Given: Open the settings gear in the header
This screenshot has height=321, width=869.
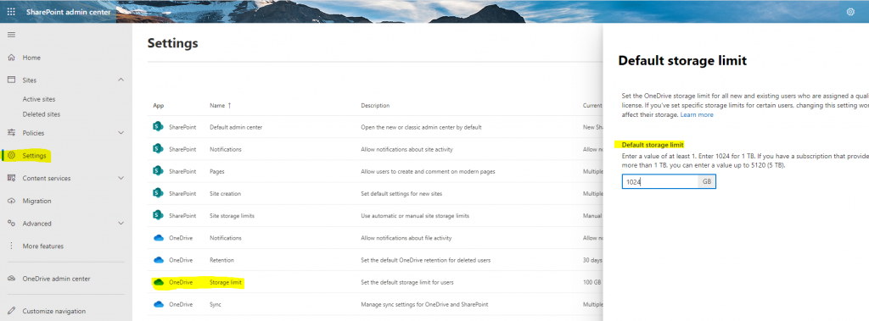Looking at the screenshot, I should [x=850, y=12].
